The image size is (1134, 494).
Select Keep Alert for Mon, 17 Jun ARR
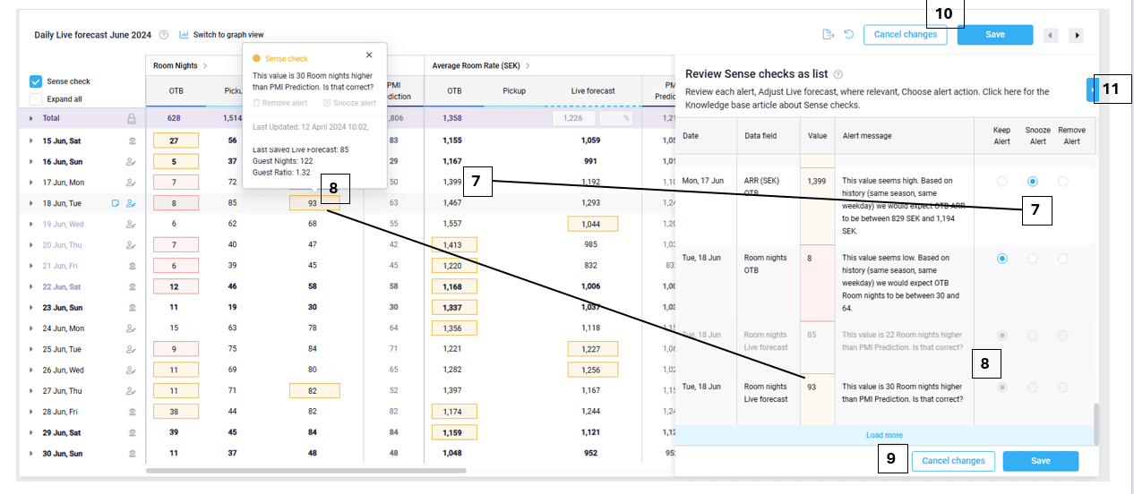point(1001,181)
